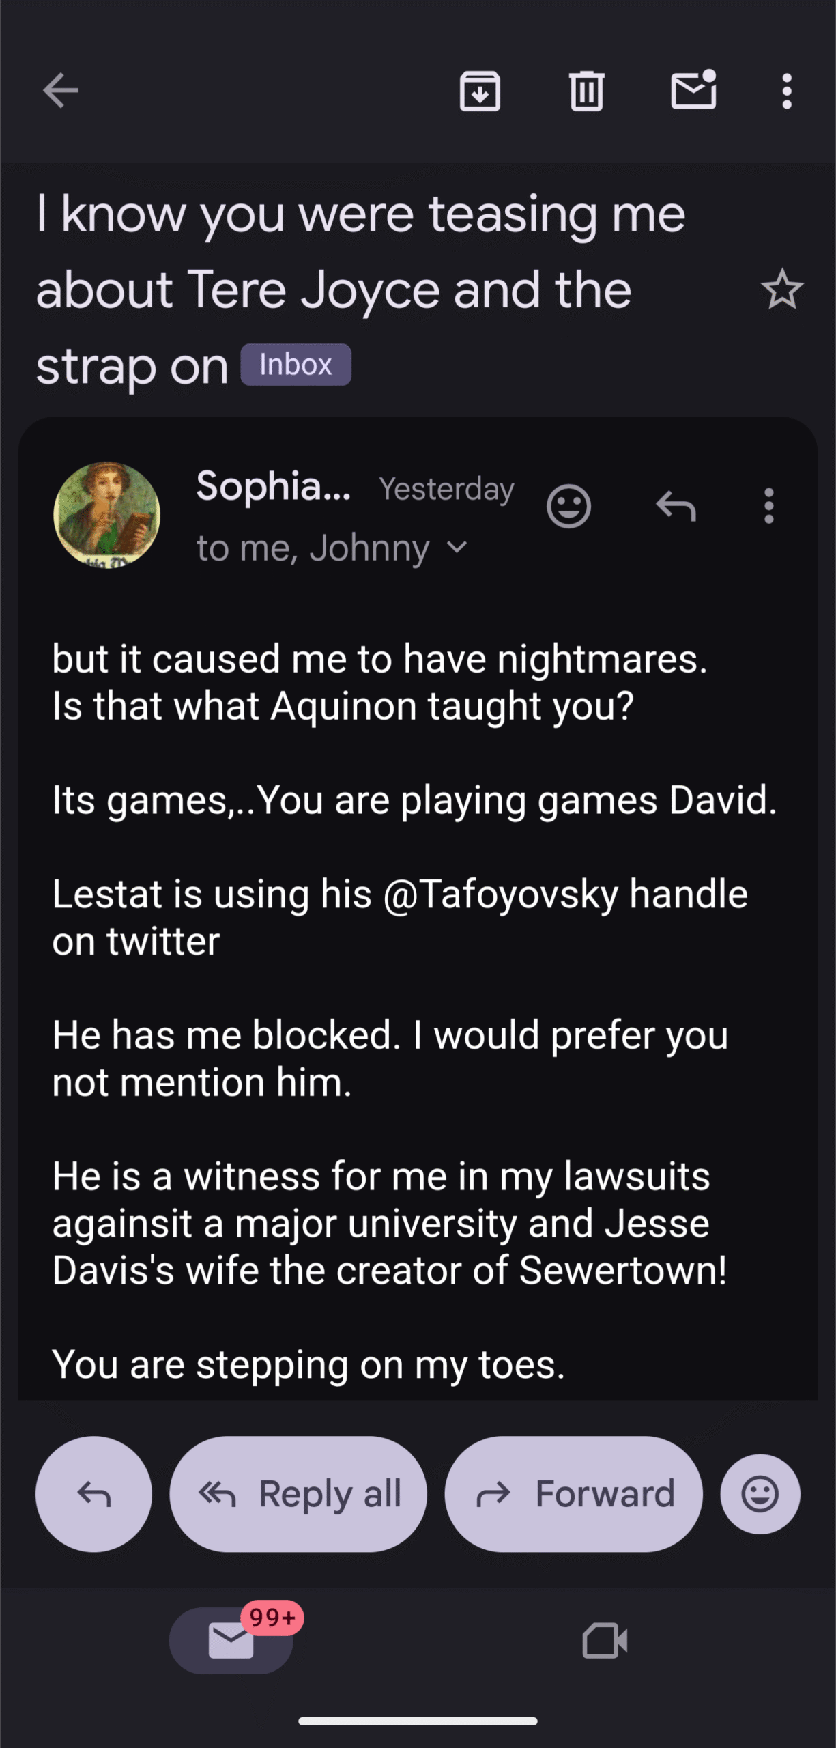Image resolution: width=836 pixels, height=1748 pixels.
Task: Mark this email as unread
Action: tap(693, 91)
